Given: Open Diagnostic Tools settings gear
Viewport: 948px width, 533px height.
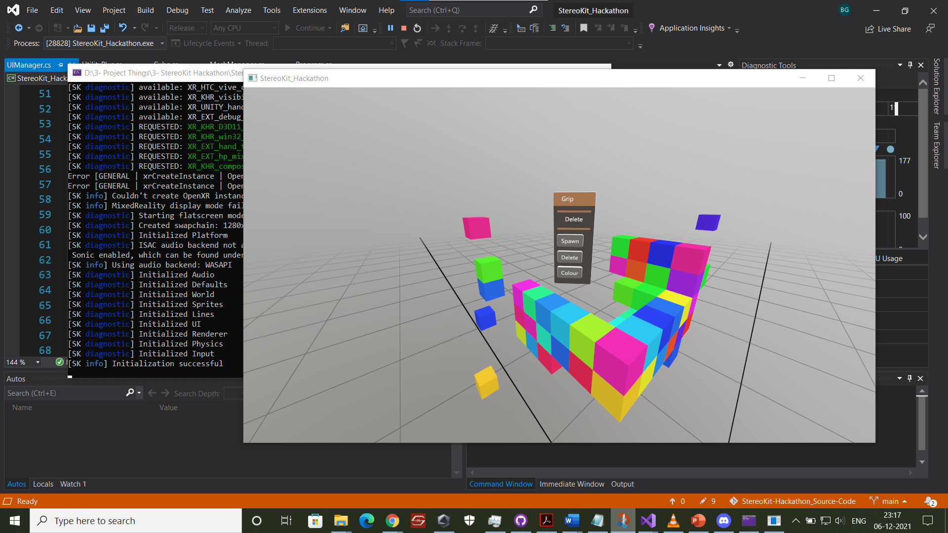Looking at the screenshot, I should (x=731, y=65).
